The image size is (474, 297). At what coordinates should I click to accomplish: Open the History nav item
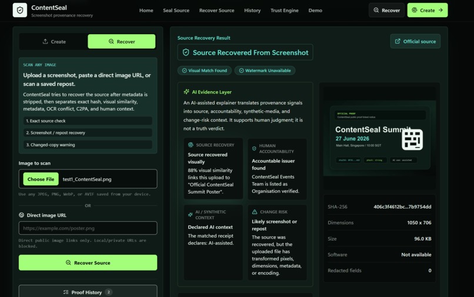coord(252,10)
